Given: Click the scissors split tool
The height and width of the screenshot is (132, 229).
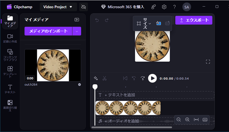Looking at the screenshot, I should point(104,78).
